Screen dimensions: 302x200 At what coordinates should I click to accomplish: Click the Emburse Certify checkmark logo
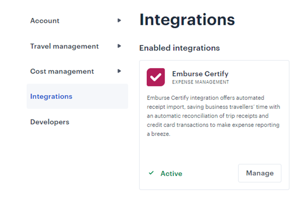click(156, 77)
